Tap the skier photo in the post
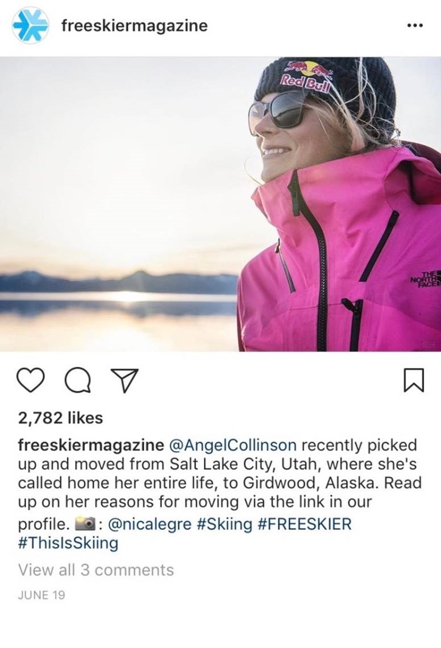The image size is (441, 648). click(x=220, y=204)
